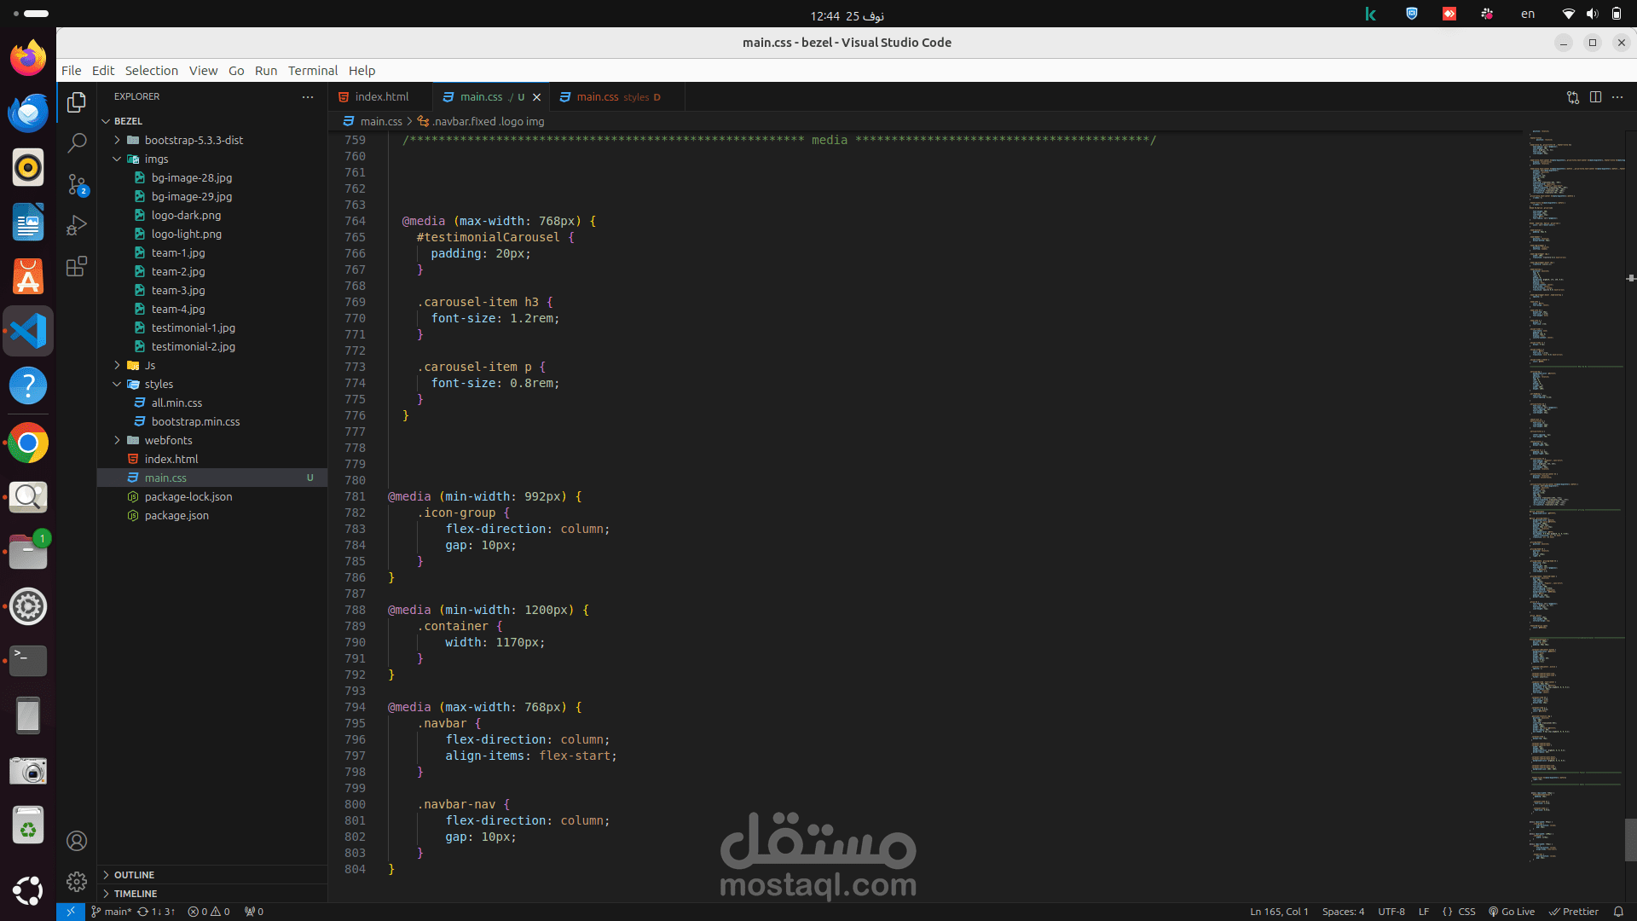Expand the TIMELINE section
This screenshot has height=921, width=1637.
(x=135, y=894)
